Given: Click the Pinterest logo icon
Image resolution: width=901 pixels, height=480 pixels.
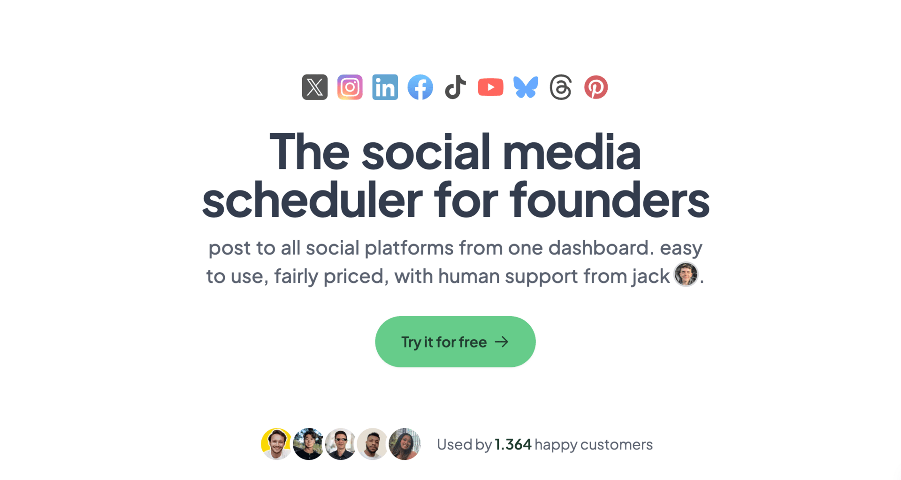Looking at the screenshot, I should coord(596,87).
